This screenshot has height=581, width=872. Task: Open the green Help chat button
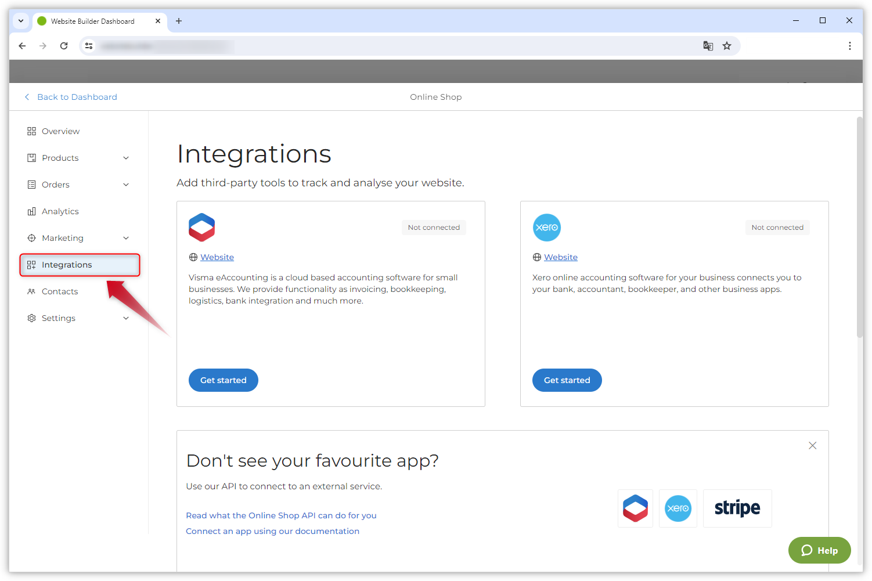(819, 550)
